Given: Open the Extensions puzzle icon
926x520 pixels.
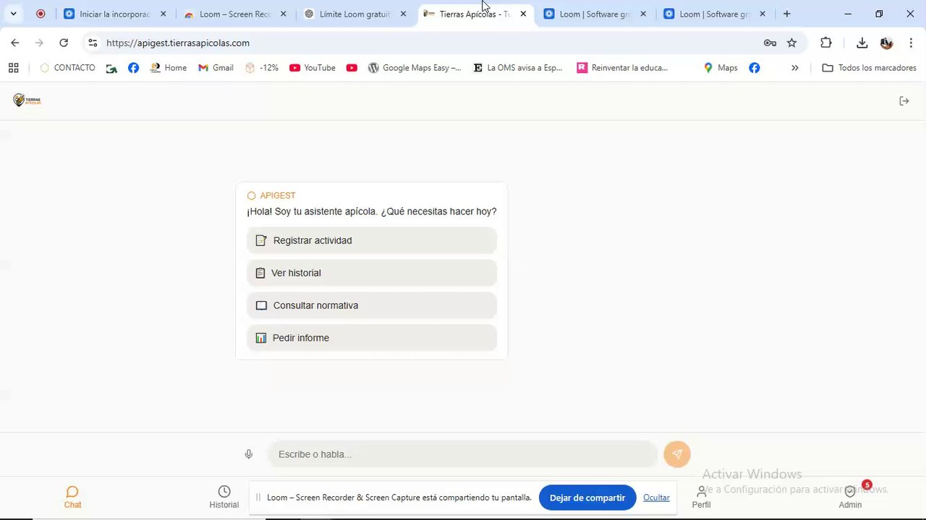Looking at the screenshot, I should [826, 43].
